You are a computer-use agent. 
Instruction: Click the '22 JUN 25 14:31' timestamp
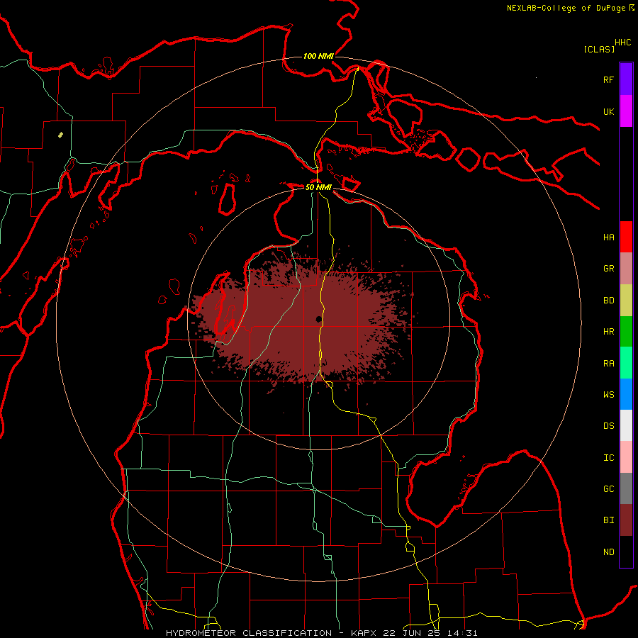click(x=430, y=633)
